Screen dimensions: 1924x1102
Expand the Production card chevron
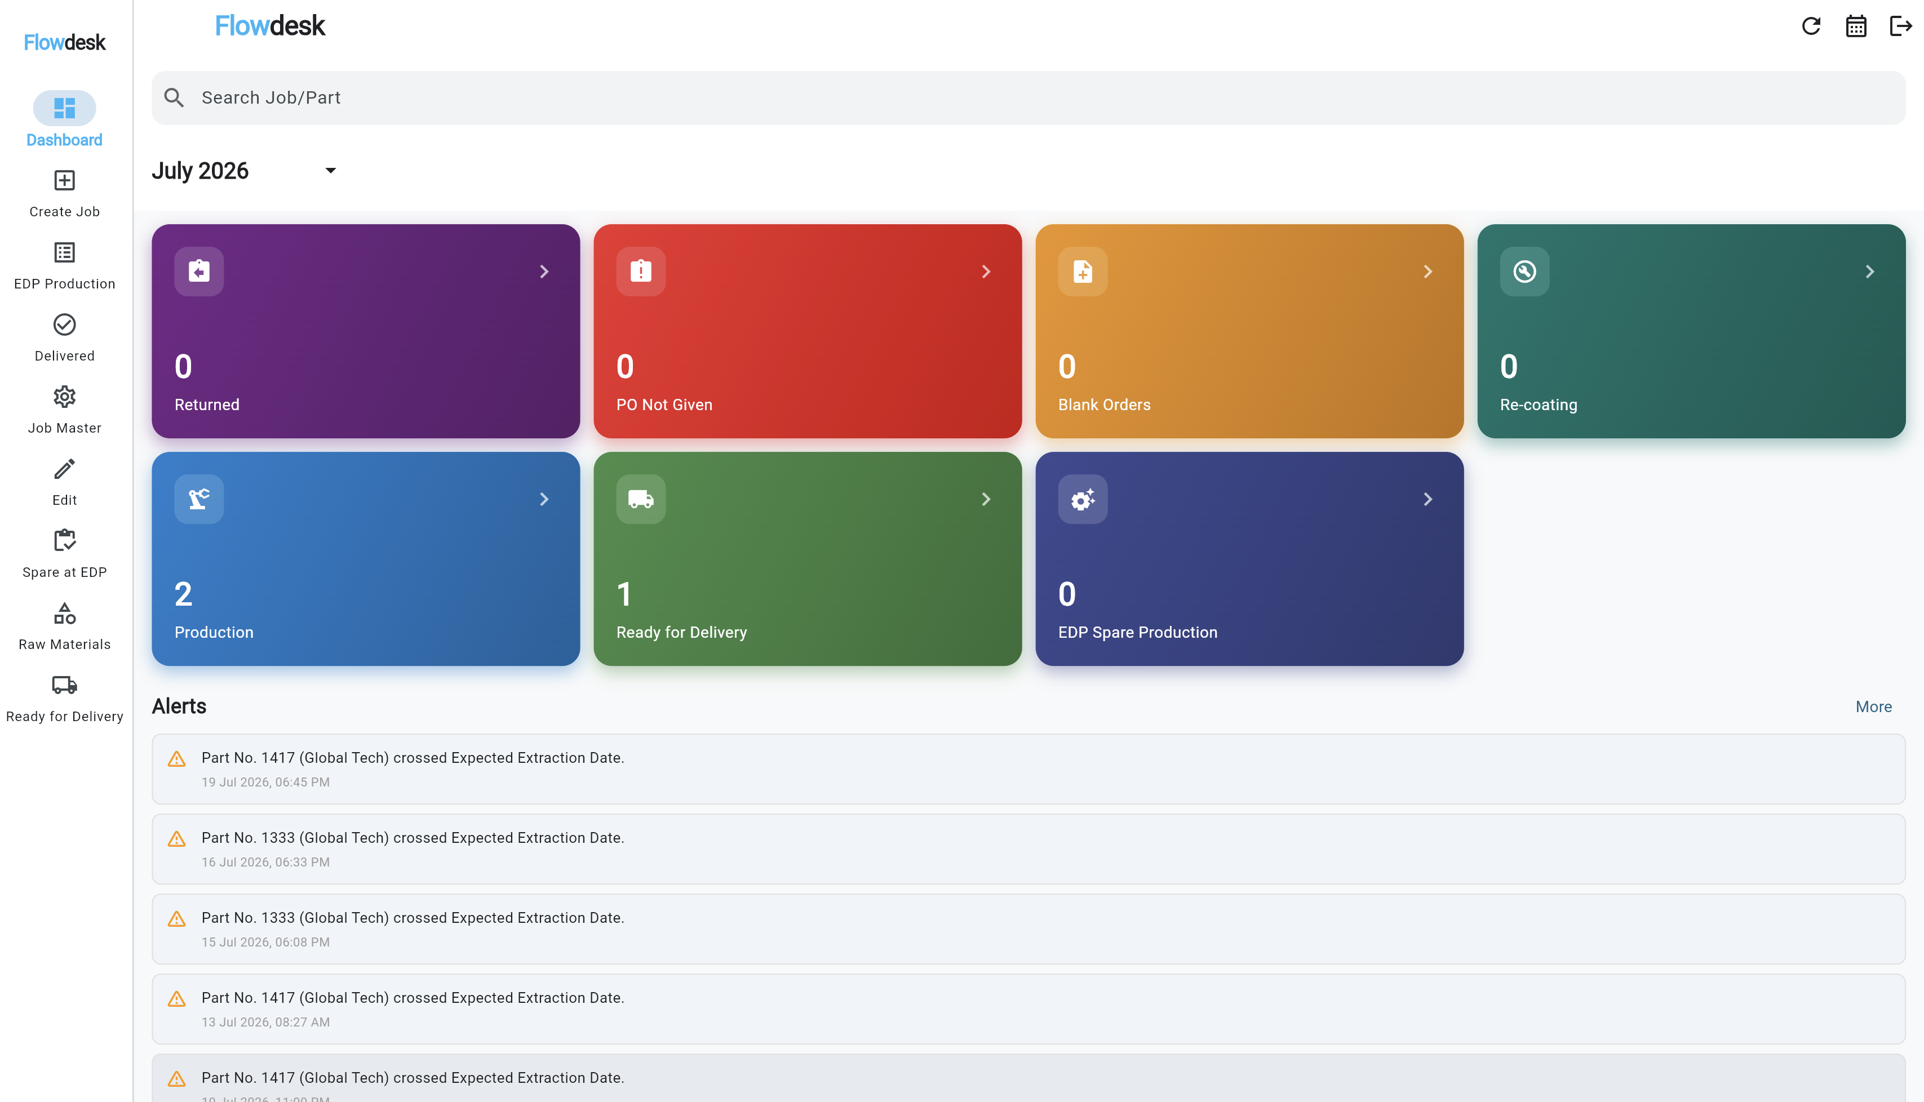click(544, 499)
